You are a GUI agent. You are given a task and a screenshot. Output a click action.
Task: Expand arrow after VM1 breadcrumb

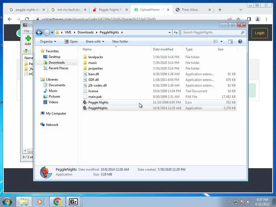pos(74,32)
